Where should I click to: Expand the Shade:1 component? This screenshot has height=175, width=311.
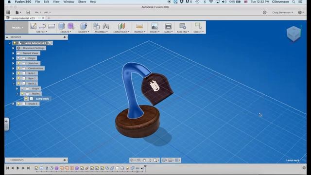tap(13, 104)
